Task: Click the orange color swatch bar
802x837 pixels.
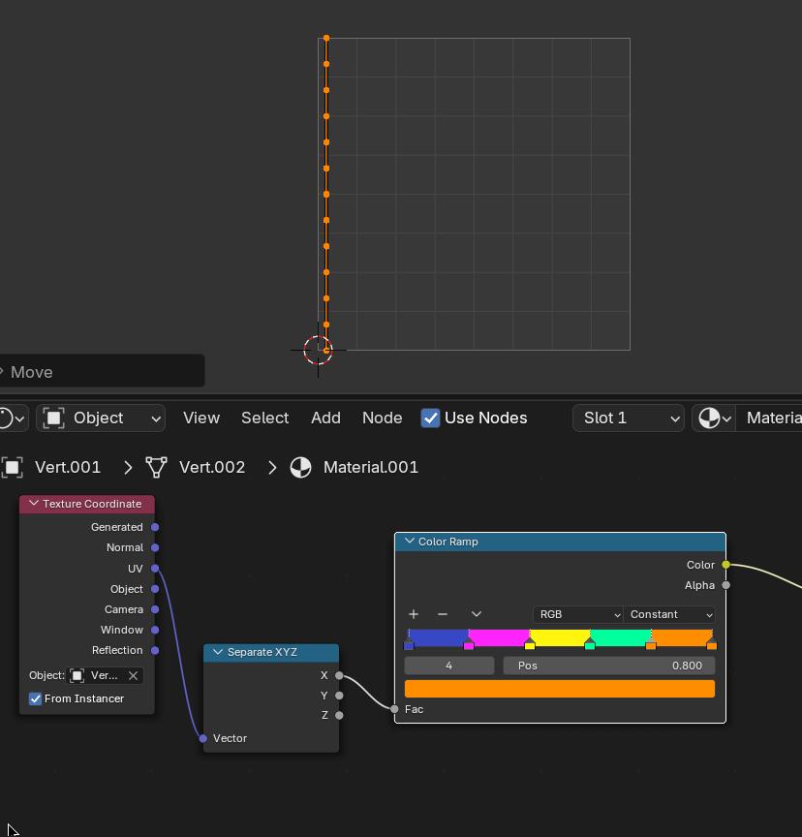Action: pos(560,689)
